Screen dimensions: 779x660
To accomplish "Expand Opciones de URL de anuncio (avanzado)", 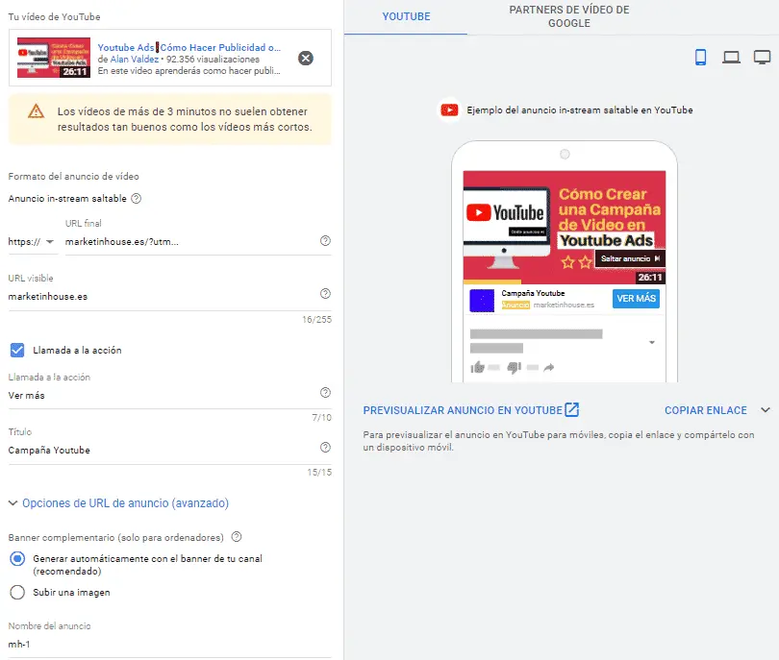I will (118, 502).
